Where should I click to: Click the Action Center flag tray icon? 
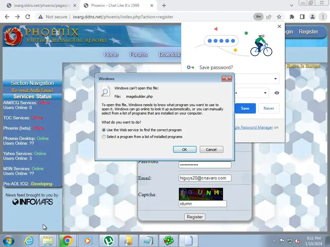[282, 241]
